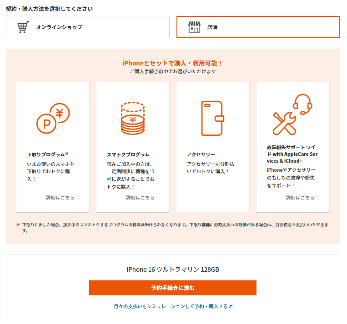
Task: Click chevron arrow in 故障紛失サポート card
Action: (318, 198)
